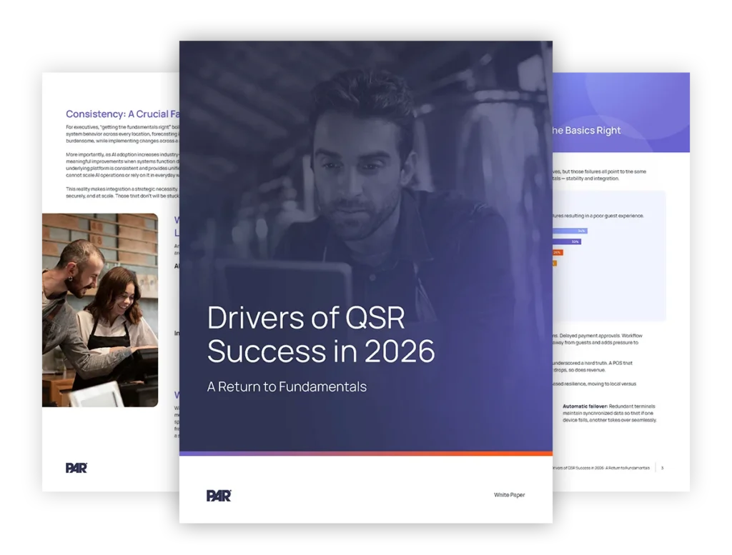Screen dimensions: 732x555
Task: Click the cover photo of the man with tablet
Action: click(366, 164)
